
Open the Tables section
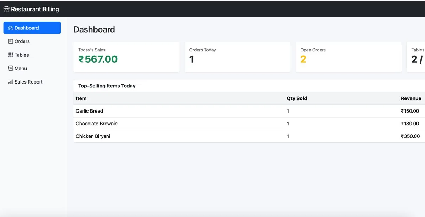32,55
